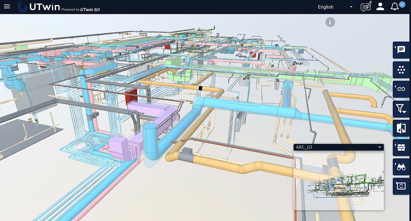This screenshot has height=221, width=411.
Task: Click the blue location marker on the minimap
Action: (339, 180)
